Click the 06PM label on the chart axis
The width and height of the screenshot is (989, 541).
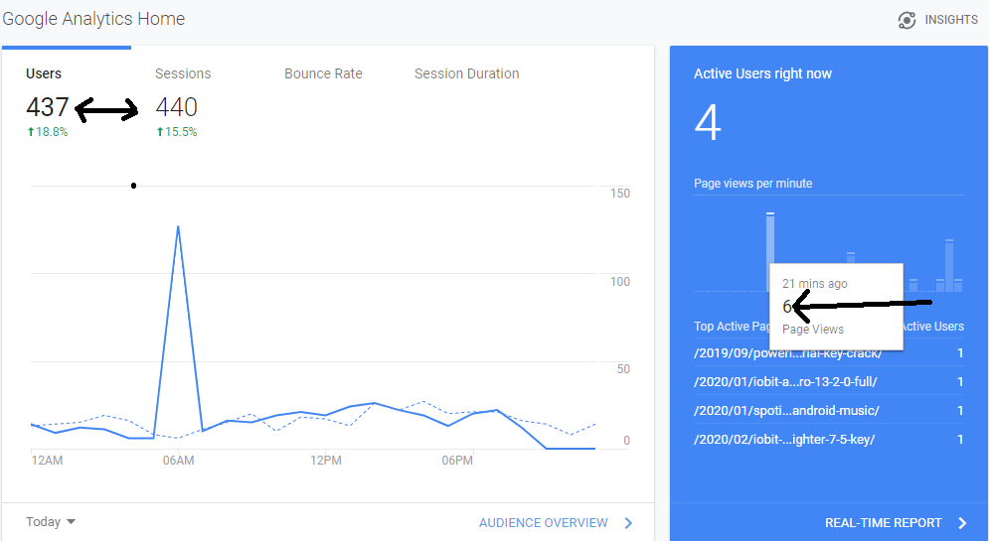[x=457, y=461]
